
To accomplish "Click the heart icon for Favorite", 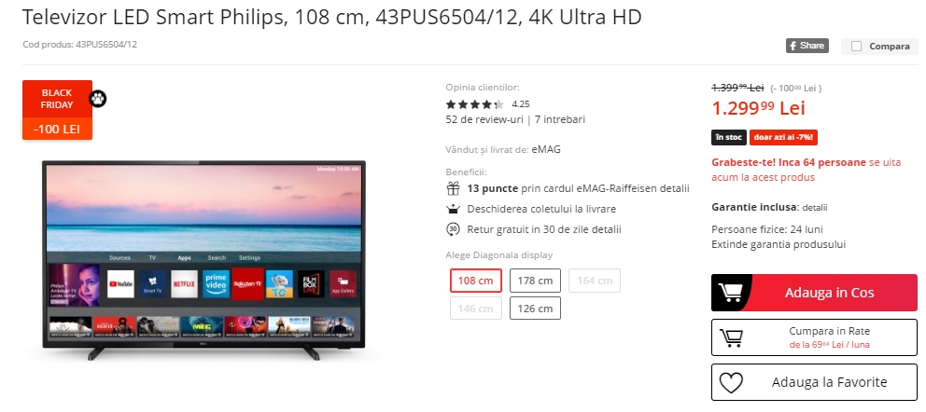I will tap(731, 382).
